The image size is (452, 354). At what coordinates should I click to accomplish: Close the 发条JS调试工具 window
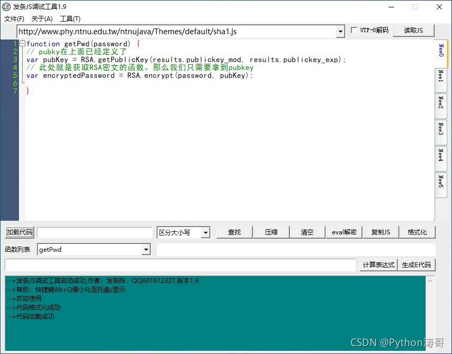click(x=439, y=7)
